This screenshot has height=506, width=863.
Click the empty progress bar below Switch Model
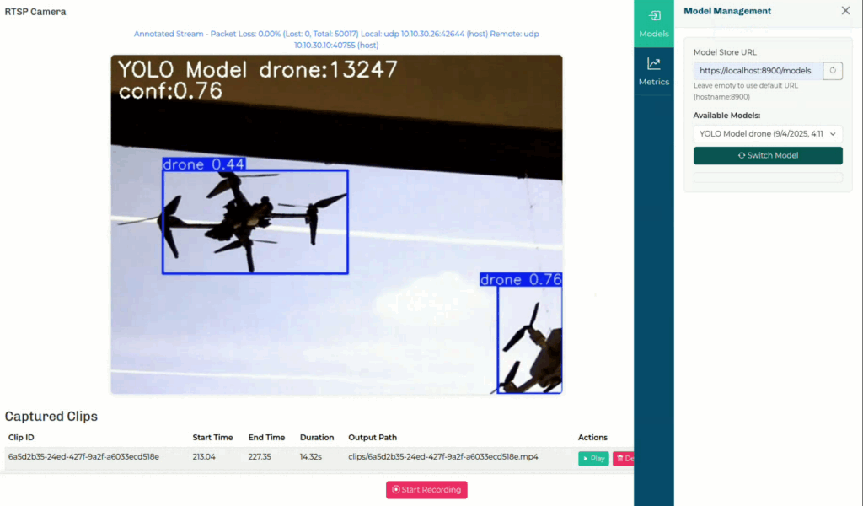pyautogui.click(x=767, y=177)
